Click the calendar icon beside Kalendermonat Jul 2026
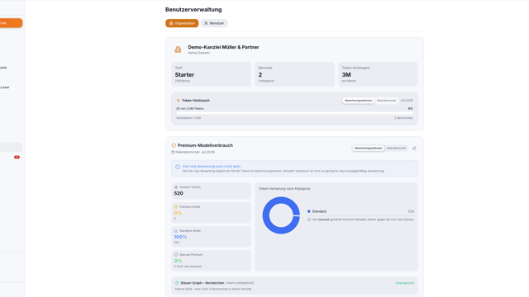This screenshot has height=297, width=529. (x=173, y=152)
